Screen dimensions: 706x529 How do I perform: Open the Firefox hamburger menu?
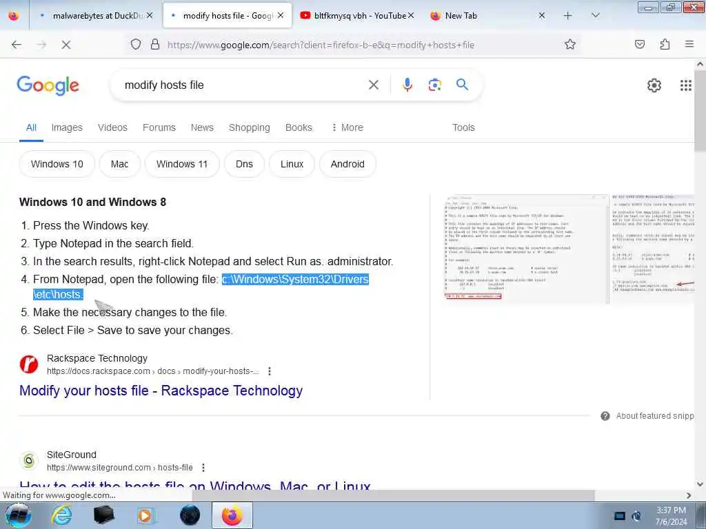[x=689, y=45]
